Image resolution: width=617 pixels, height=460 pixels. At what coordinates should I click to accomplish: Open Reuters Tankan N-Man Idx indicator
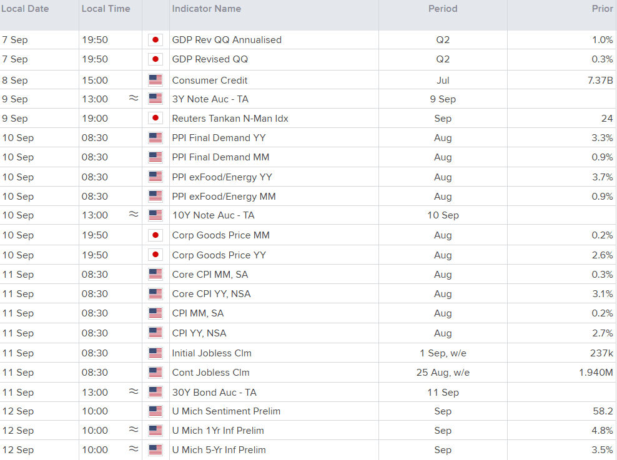230,119
